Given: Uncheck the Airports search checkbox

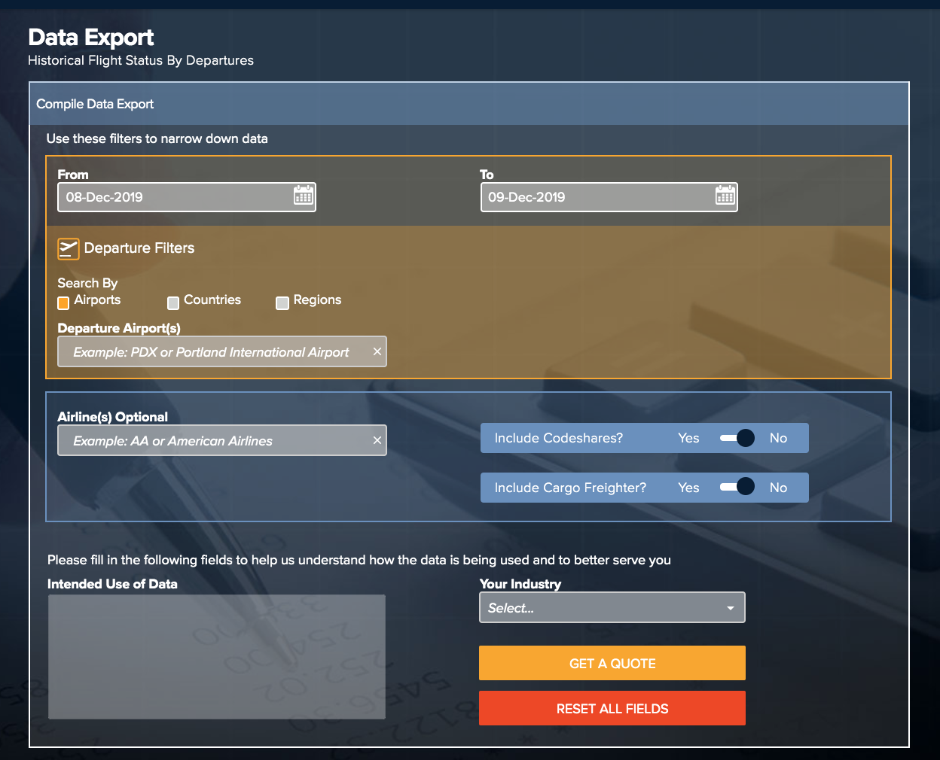Looking at the screenshot, I should (63, 302).
